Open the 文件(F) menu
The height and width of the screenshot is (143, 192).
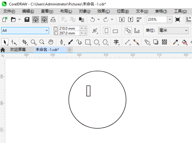9,11
